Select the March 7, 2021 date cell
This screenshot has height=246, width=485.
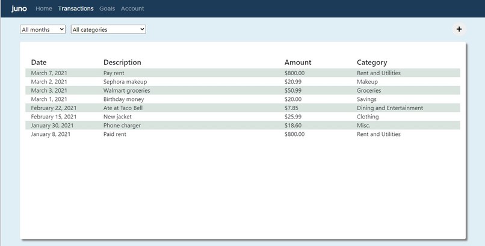tap(49, 73)
